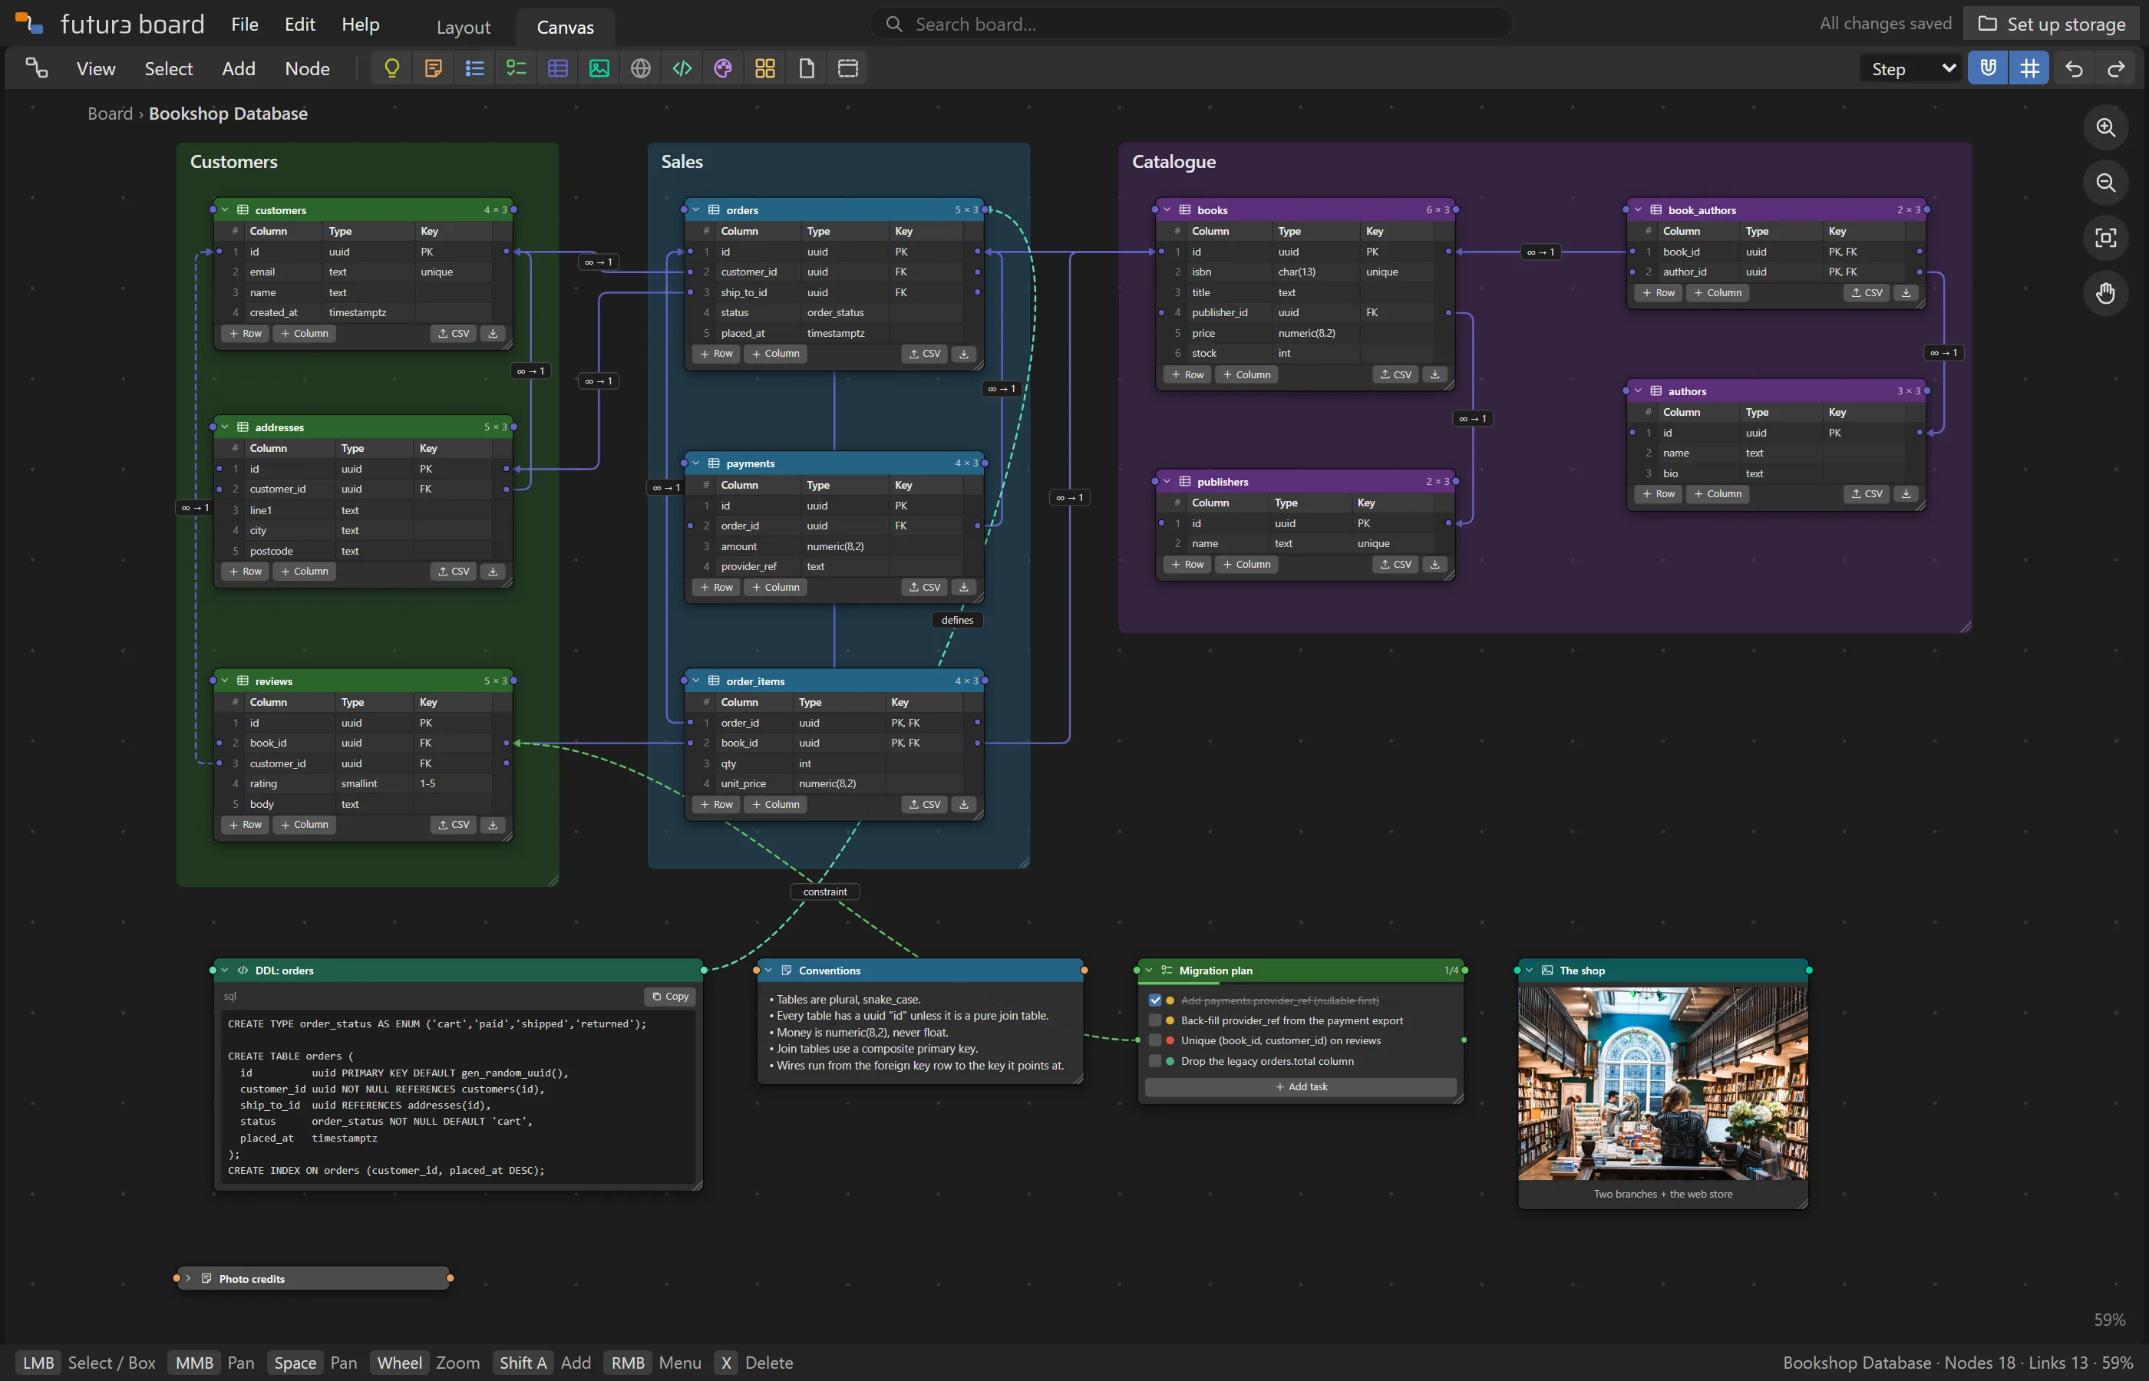Image resolution: width=2149 pixels, height=1381 pixels.
Task: Open the Add menu in the toolbar
Action: pos(239,68)
